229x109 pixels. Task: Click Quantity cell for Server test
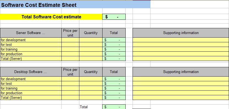91,44
